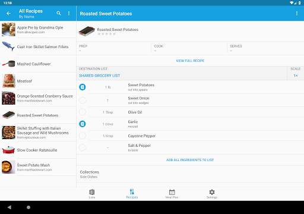
Task: Tap the back arrow in All Recipes header
Action: 8,13
